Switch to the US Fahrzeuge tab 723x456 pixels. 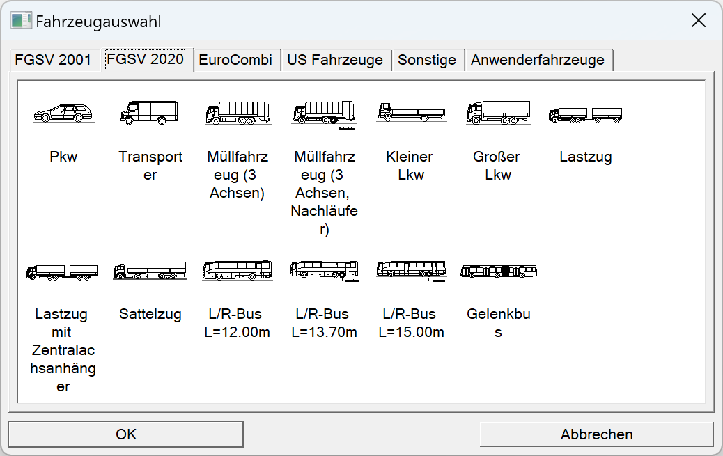pyautogui.click(x=336, y=60)
